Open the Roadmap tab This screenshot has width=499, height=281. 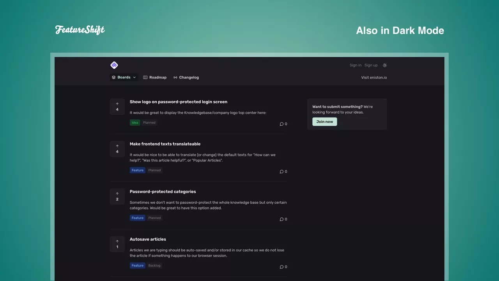click(x=155, y=77)
